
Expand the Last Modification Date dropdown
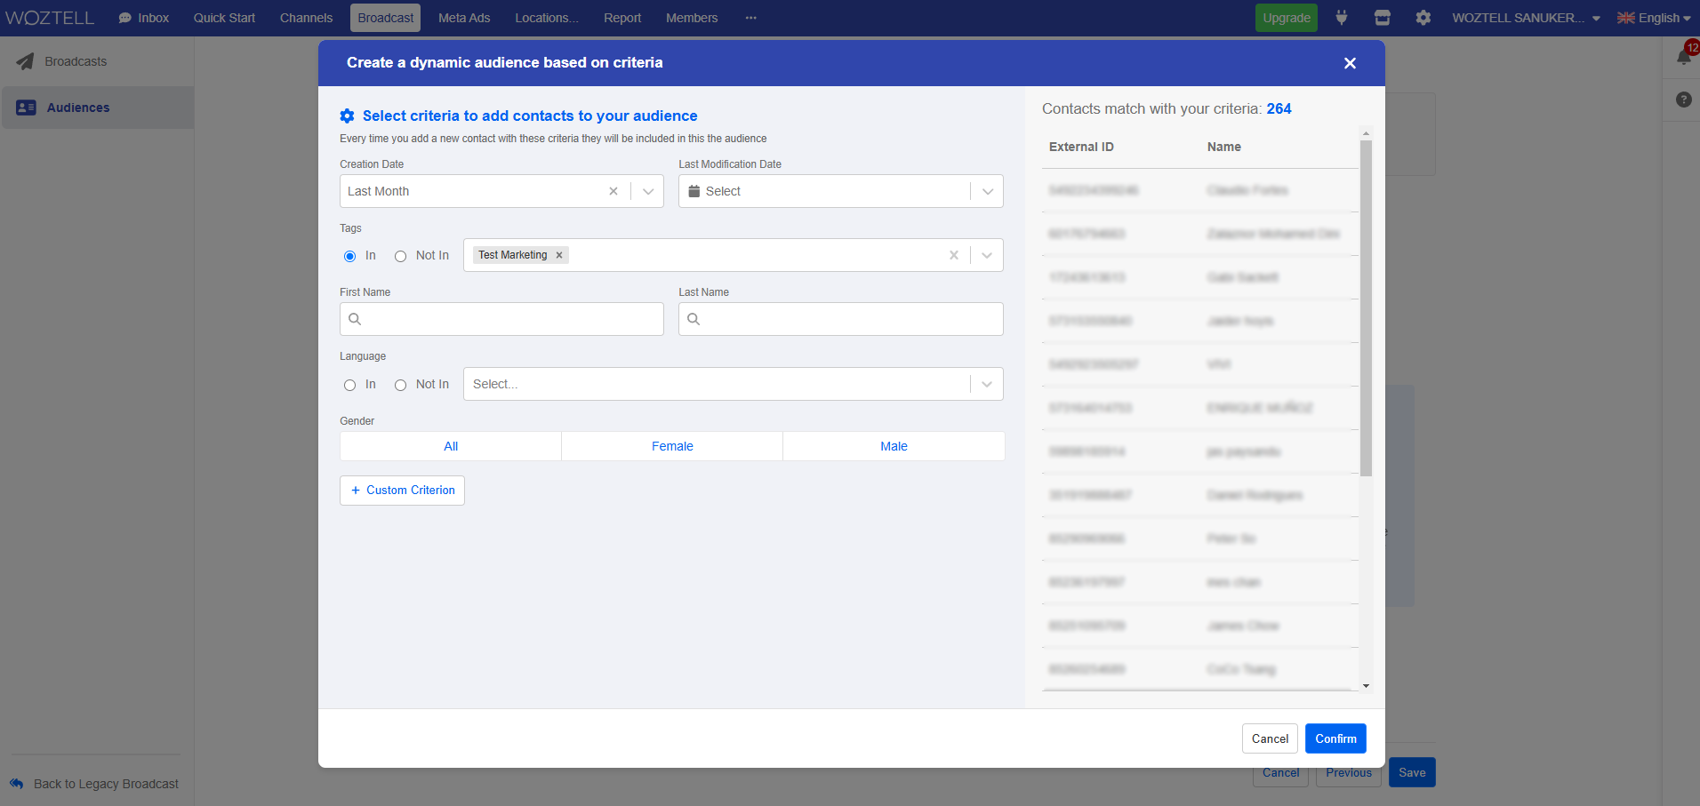(x=987, y=191)
